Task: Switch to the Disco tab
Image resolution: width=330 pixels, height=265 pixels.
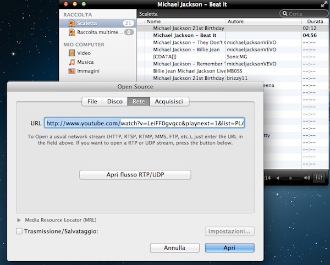Action: click(x=115, y=101)
